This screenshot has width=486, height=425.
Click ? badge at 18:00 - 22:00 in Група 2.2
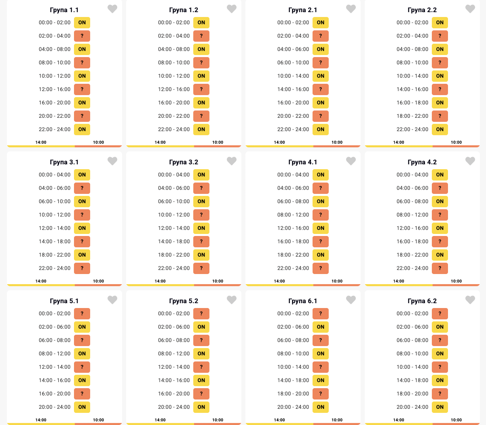(440, 116)
